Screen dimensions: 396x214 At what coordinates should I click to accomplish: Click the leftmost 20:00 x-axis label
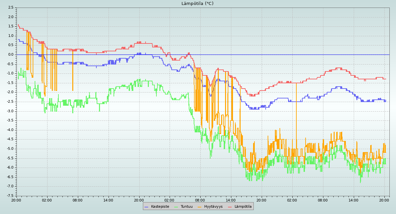pyautogui.click(x=16, y=200)
